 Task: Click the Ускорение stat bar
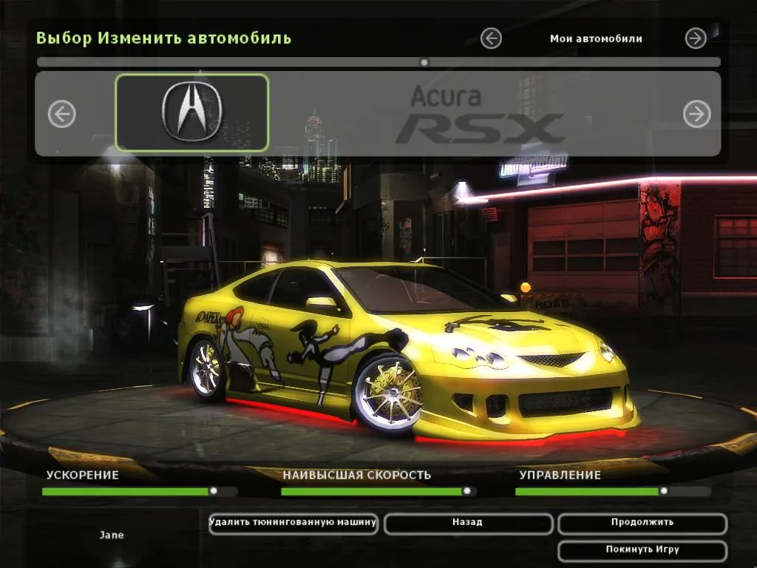click(x=140, y=491)
